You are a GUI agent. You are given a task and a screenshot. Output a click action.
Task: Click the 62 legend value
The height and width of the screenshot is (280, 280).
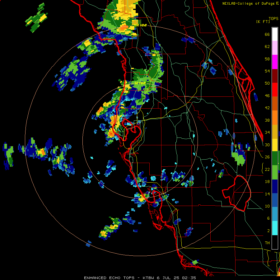(x=267, y=47)
